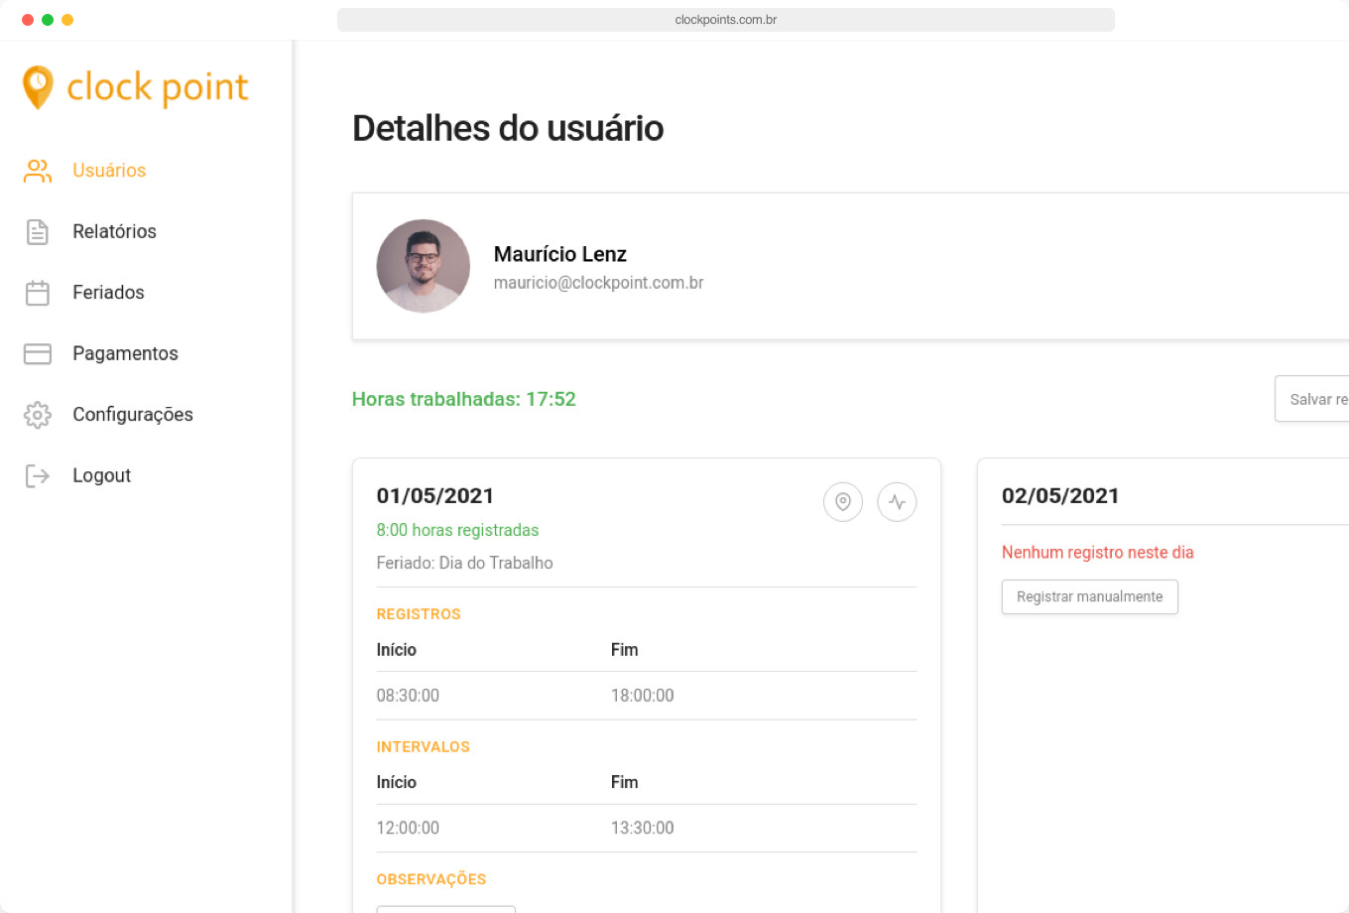Click the clock point logo text
The height and width of the screenshot is (913, 1349).
(x=158, y=87)
